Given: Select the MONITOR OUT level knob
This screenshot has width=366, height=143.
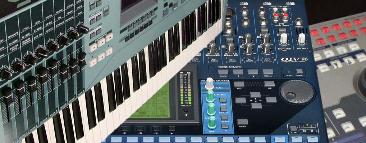Looking at the screenshot, I should click(283, 38).
